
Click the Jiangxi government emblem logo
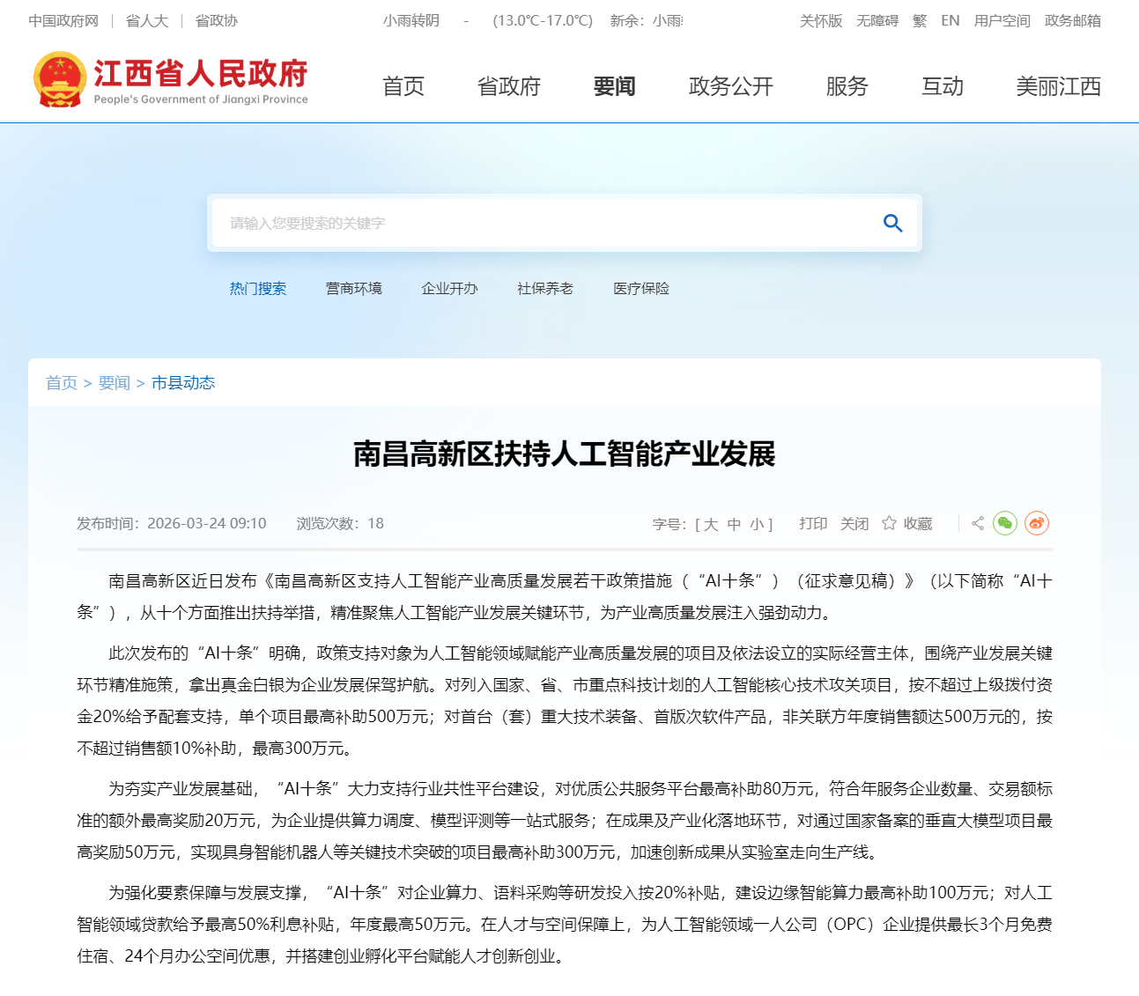(x=59, y=80)
